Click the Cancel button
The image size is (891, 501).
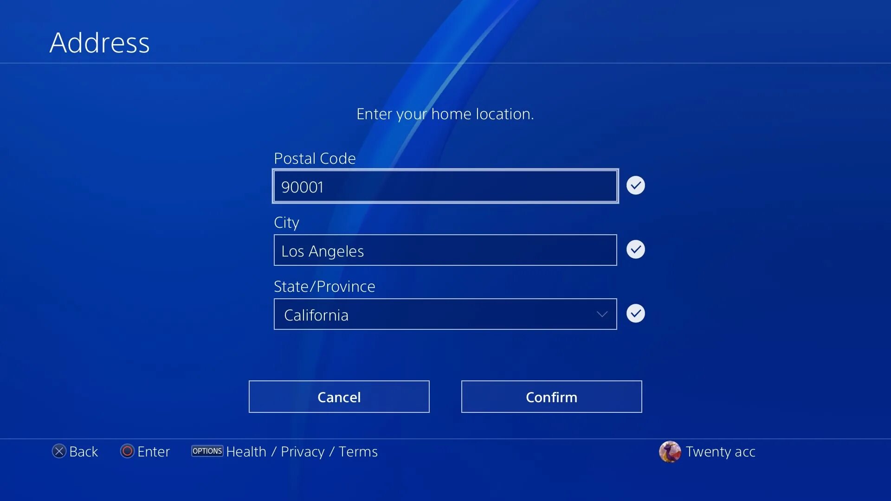[338, 397]
